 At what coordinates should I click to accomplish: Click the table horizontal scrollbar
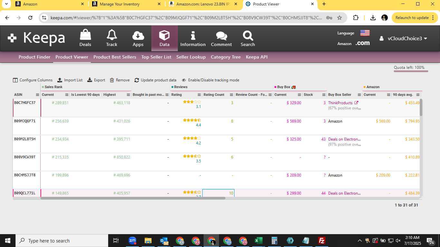[133, 198]
